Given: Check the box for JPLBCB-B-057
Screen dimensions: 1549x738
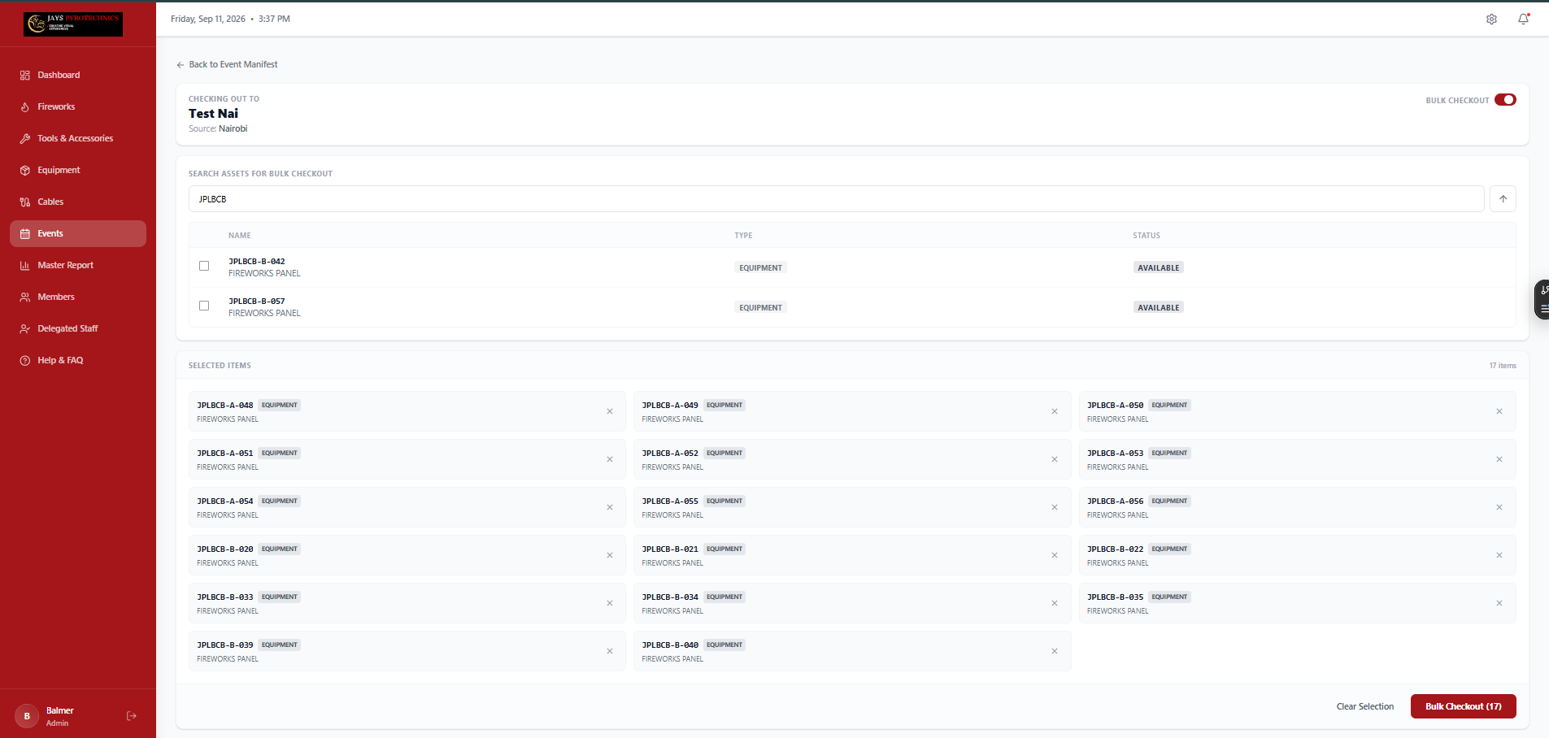Looking at the screenshot, I should coord(204,306).
